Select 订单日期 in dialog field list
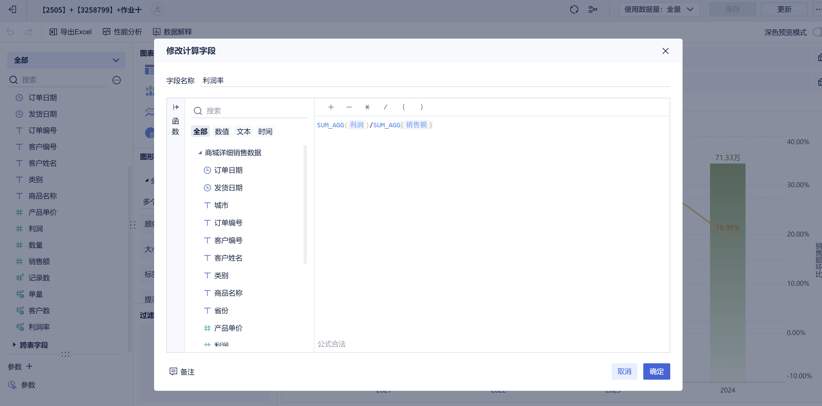This screenshot has height=406, width=822. coord(228,170)
